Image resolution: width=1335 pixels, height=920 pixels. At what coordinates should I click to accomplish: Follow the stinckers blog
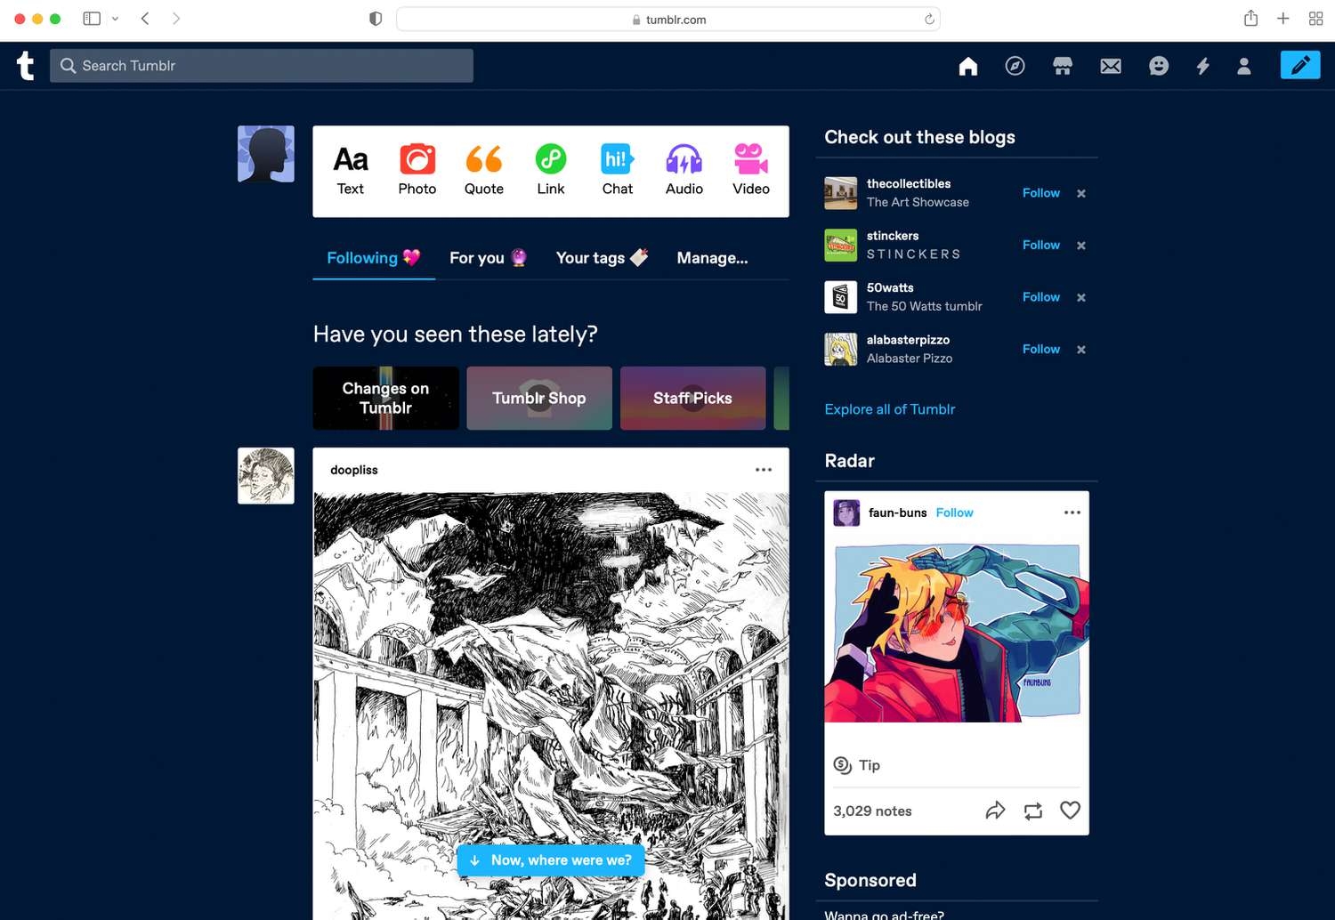click(1040, 245)
